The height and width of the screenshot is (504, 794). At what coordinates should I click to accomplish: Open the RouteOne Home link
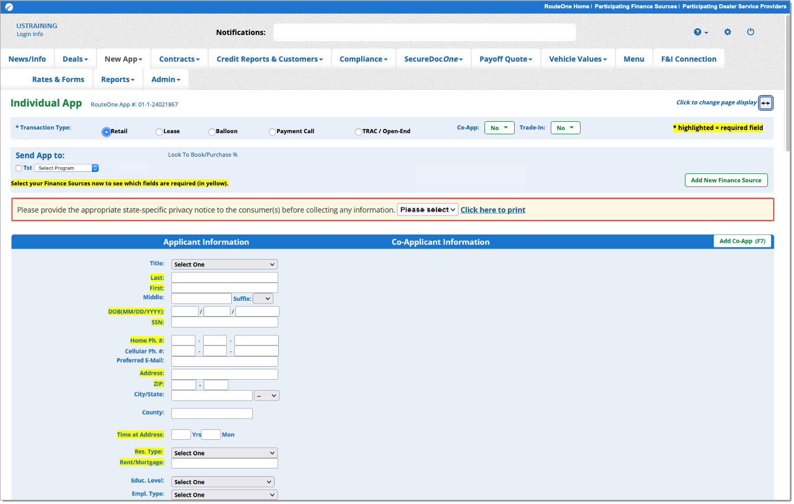(566, 7)
